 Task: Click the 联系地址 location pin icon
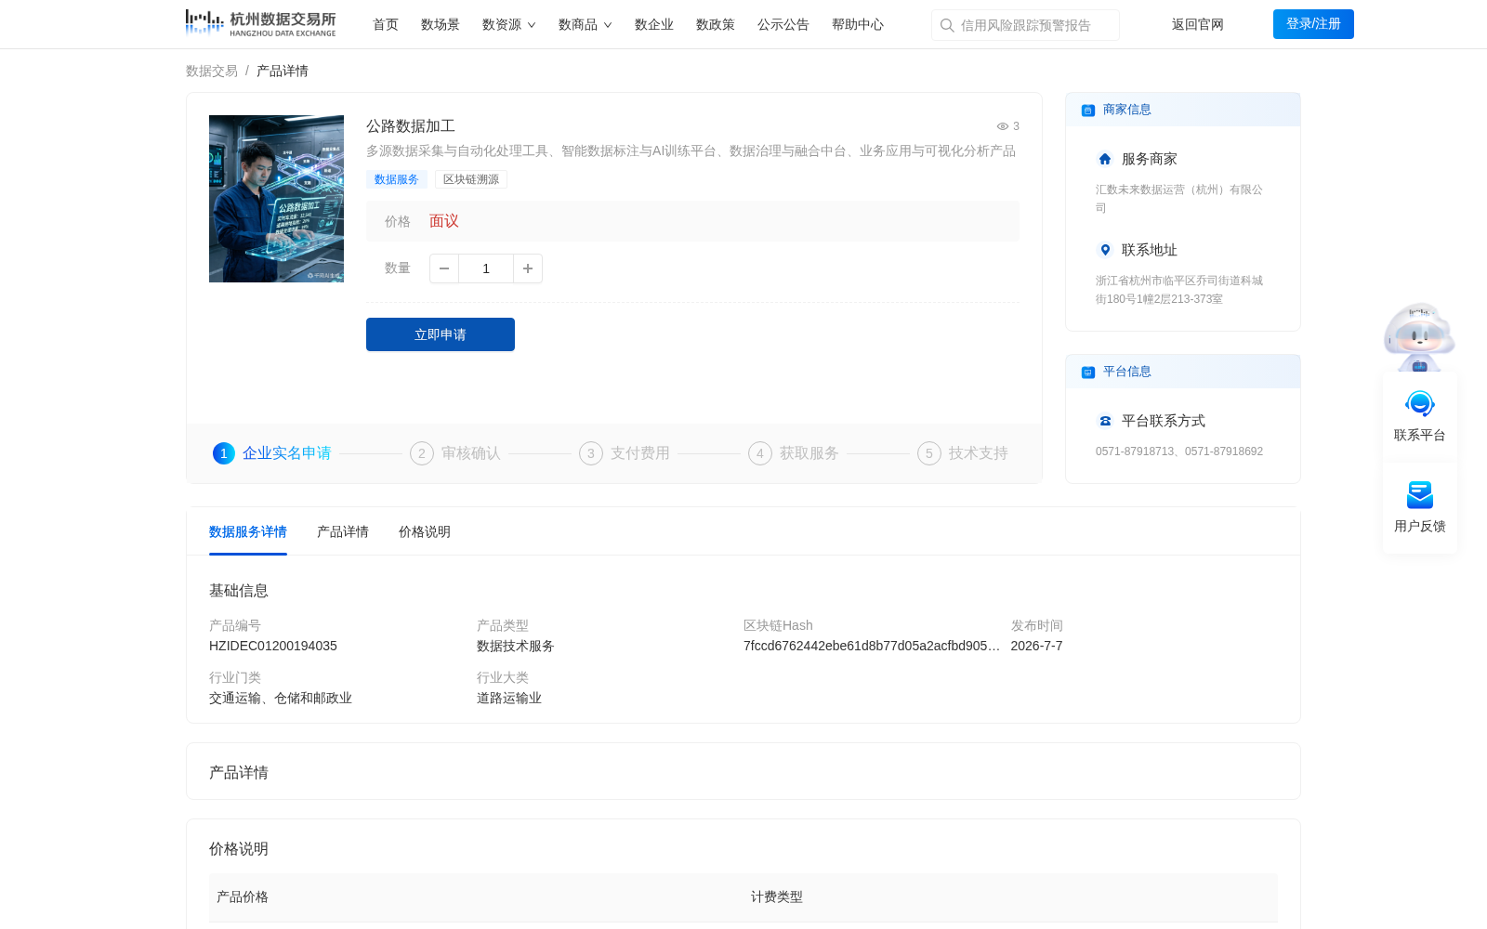[1105, 250]
